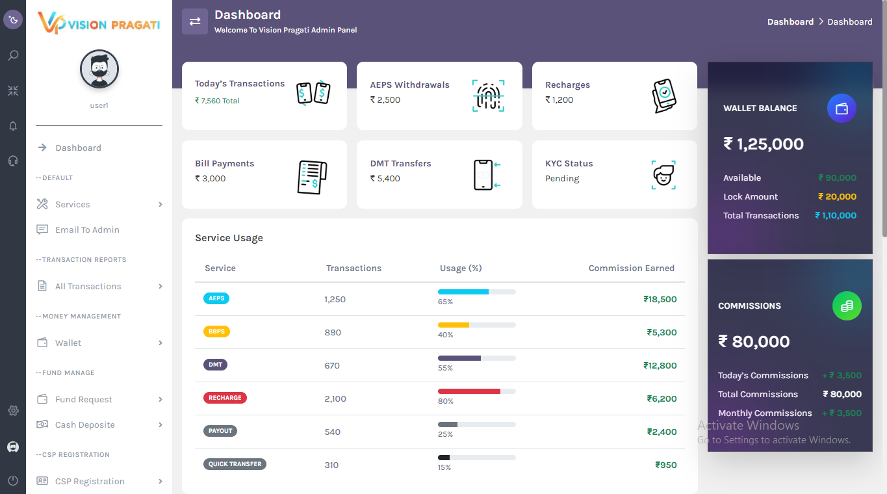Click the power logout icon
This screenshot has height=494, width=887.
click(x=13, y=480)
